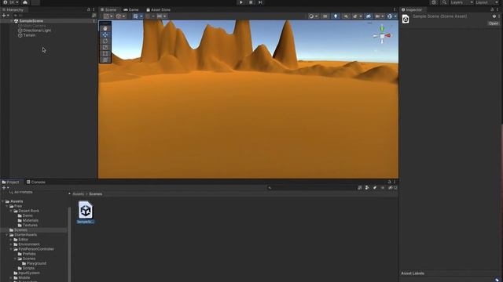
Task: Select the Textures folder
Action: click(x=30, y=226)
